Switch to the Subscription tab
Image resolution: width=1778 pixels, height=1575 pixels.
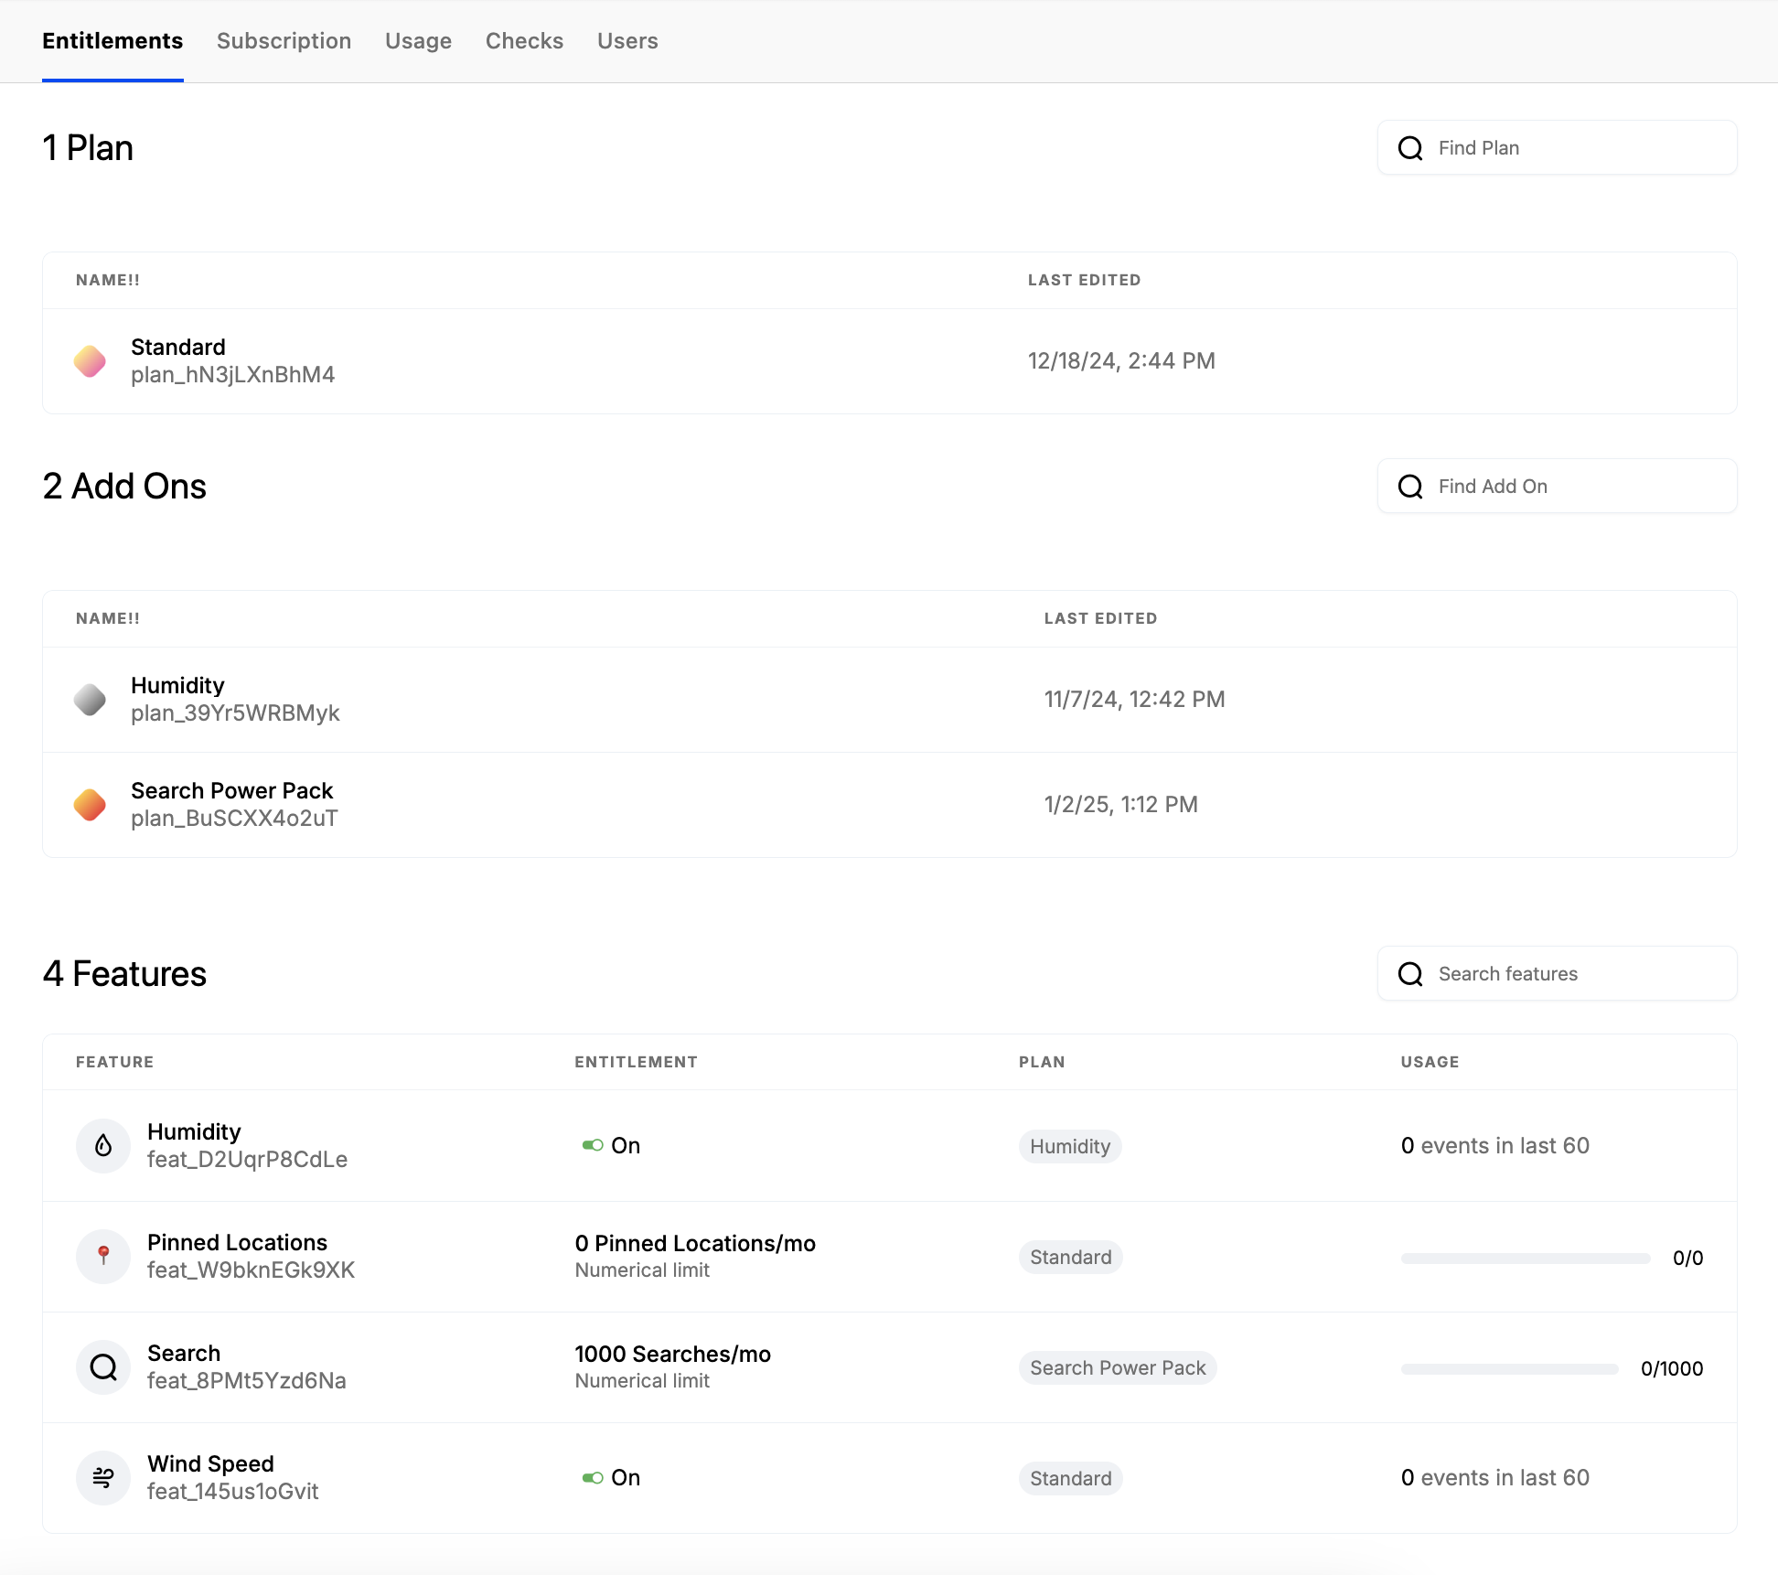tap(284, 41)
